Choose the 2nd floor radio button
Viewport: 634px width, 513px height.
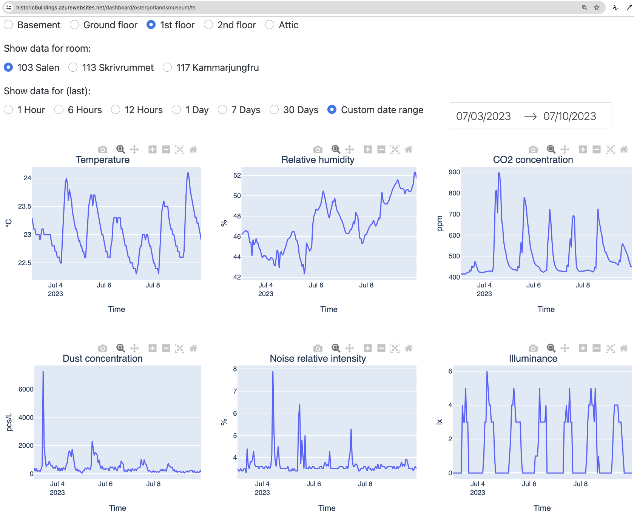click(208, 25)
